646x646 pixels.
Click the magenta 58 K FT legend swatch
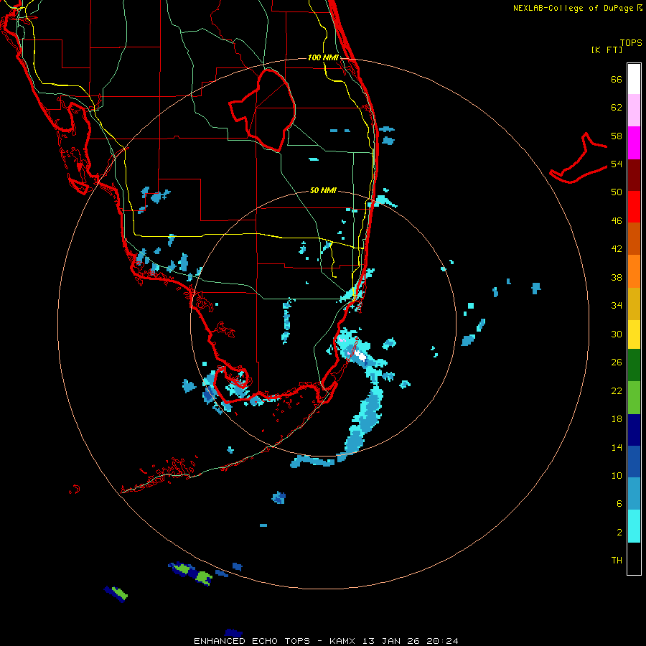[634, 143]
